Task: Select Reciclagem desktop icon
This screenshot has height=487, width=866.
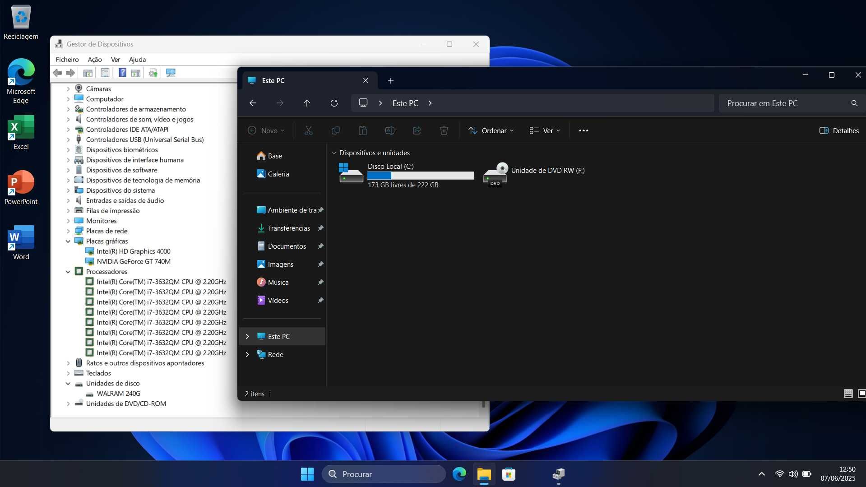Action: tap(21, 22)
